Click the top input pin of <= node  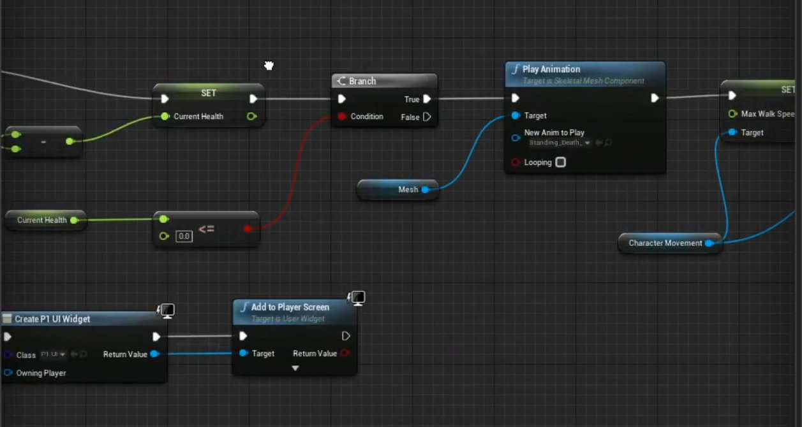[x=164, y=219]
